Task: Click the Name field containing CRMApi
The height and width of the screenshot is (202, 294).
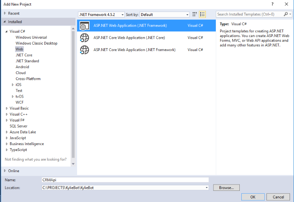Action: [125, 180]
